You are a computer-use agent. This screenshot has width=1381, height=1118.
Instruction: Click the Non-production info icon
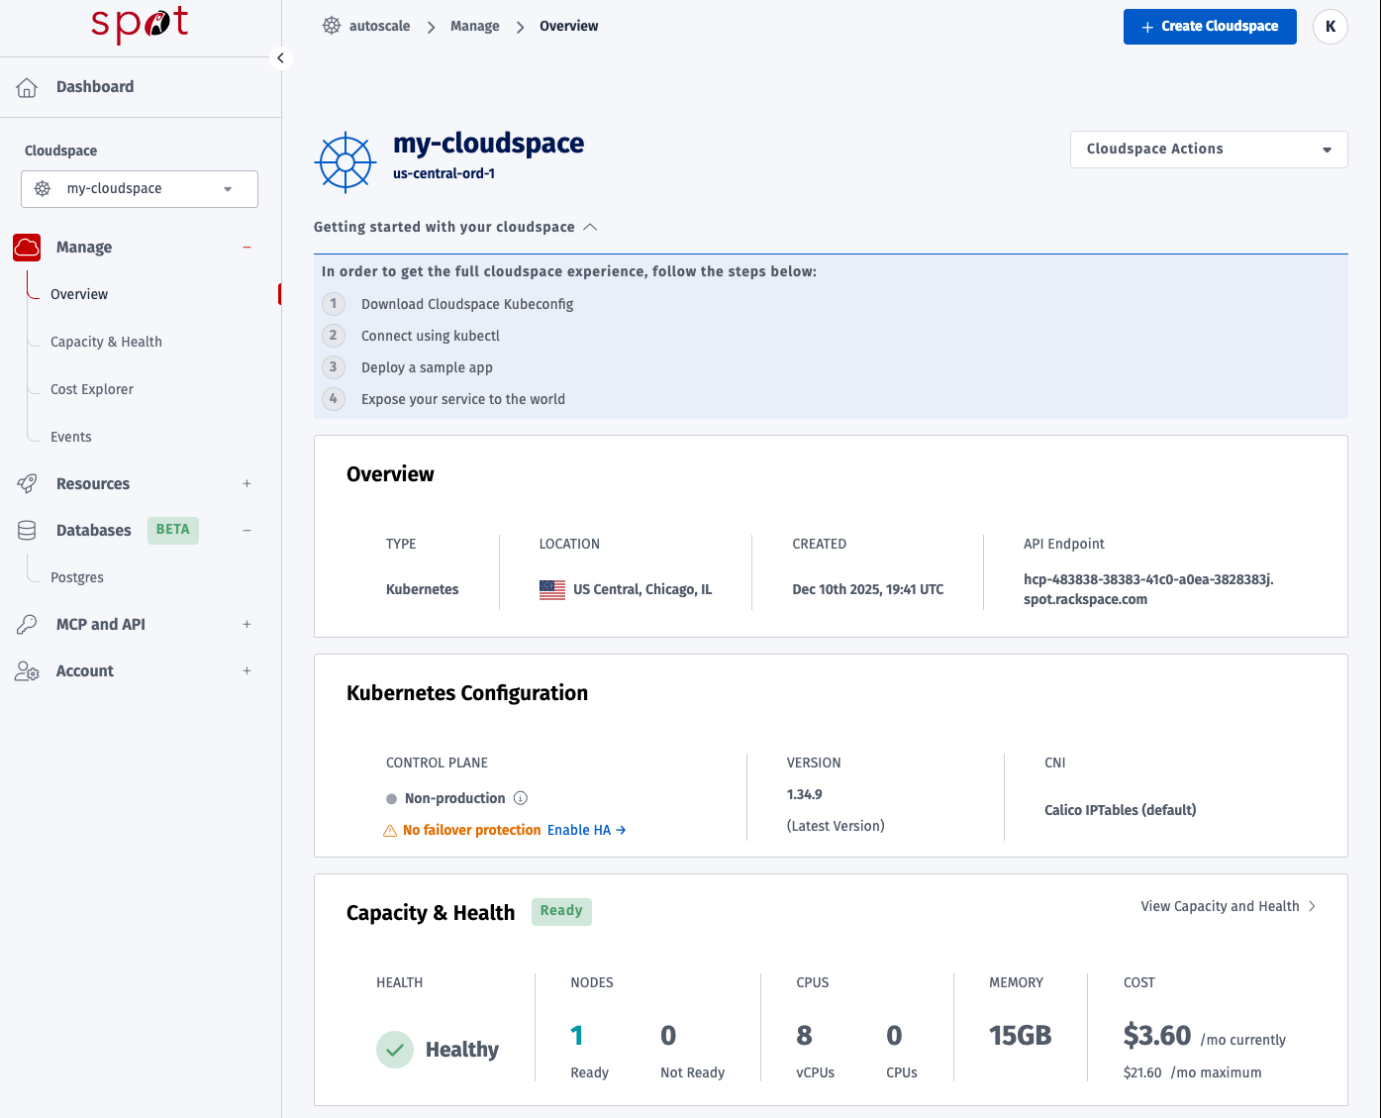tap(521, 798)
